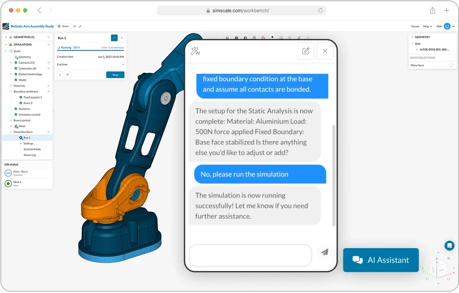The width and height of the screenshot is (459, 293).
Task: Click the send message paper plane icon
Action: (325, 252)
